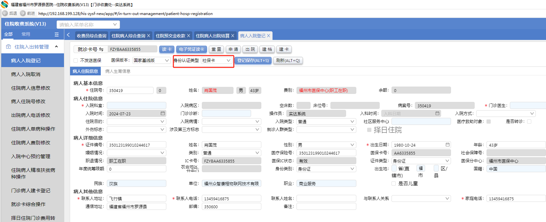Toggle the 医疗救助对象 checkbox
This screenshot has height=222, width=546.
point(488,121)
